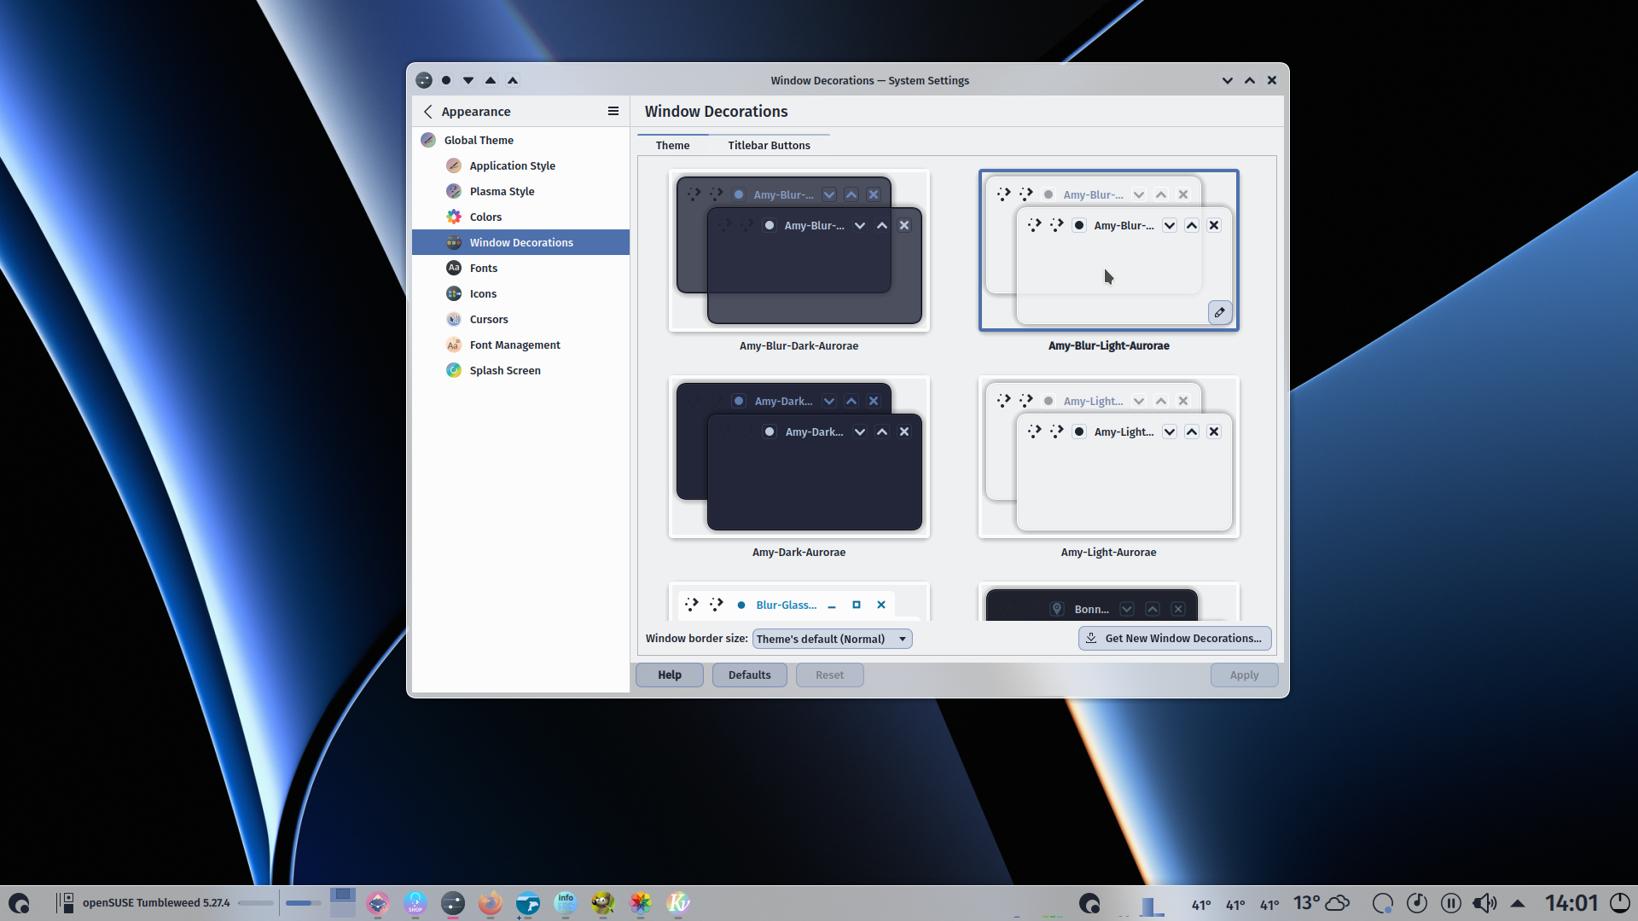Viewport: 1638px width, 921px height.
Task: Open Plasma Style settings
Action: click(520, 191)
